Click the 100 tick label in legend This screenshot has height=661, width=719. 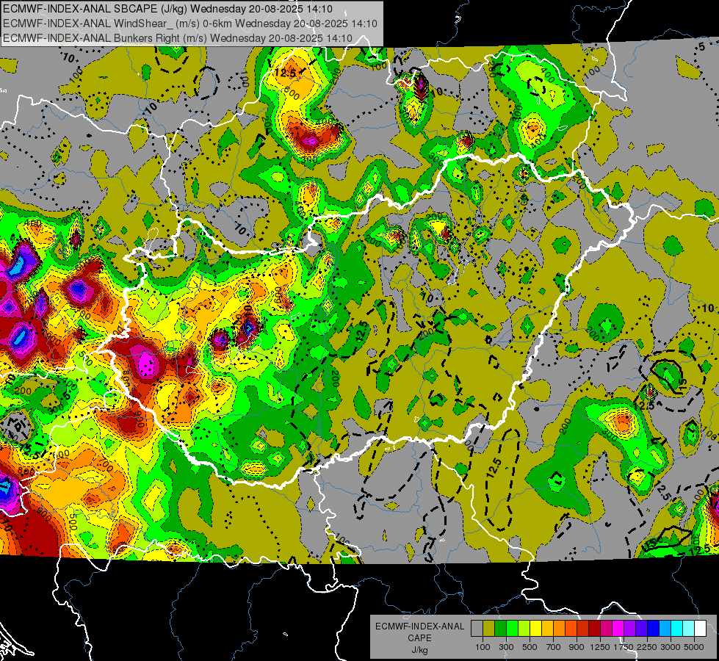point(483,647)
